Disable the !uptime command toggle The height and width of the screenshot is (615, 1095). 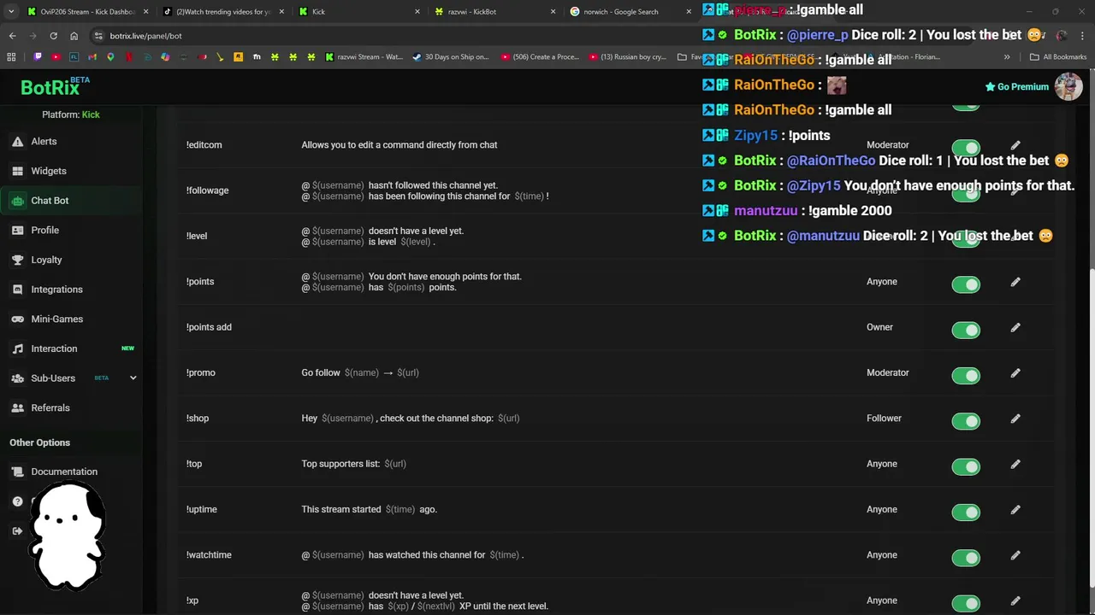(x=966, y=512)
